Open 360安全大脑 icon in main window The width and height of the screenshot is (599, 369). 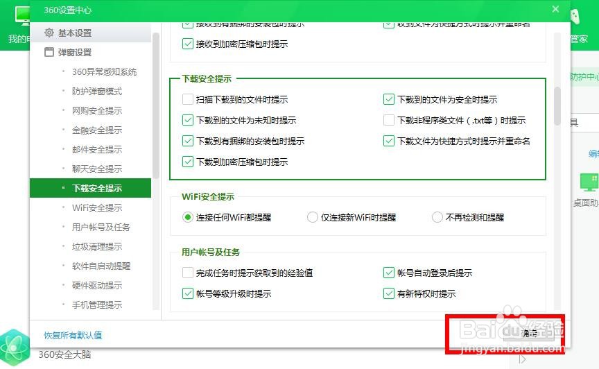pyautogui.click(x=15, y=347)
